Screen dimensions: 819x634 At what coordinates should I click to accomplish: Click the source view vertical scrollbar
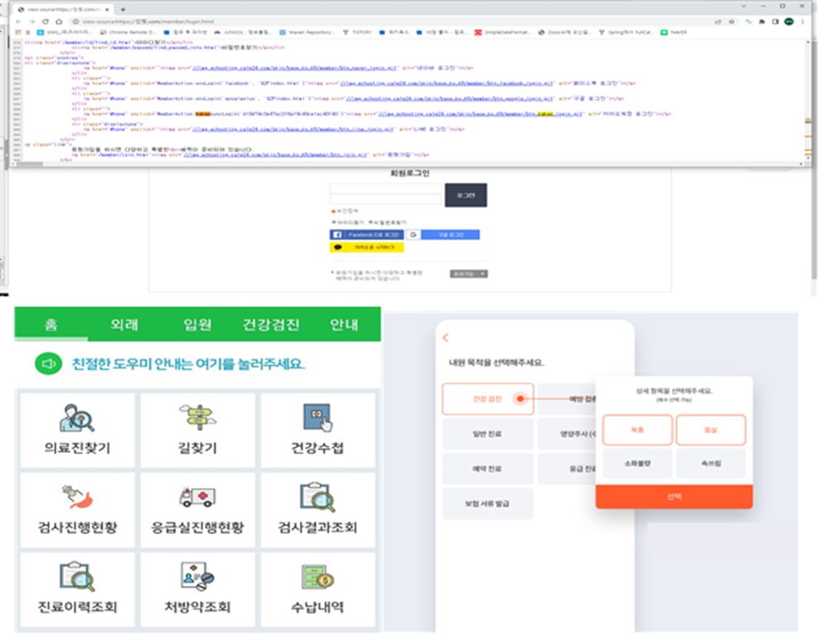808,99
